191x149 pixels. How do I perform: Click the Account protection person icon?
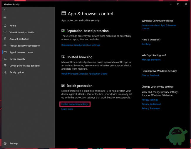tap(5, 39)
